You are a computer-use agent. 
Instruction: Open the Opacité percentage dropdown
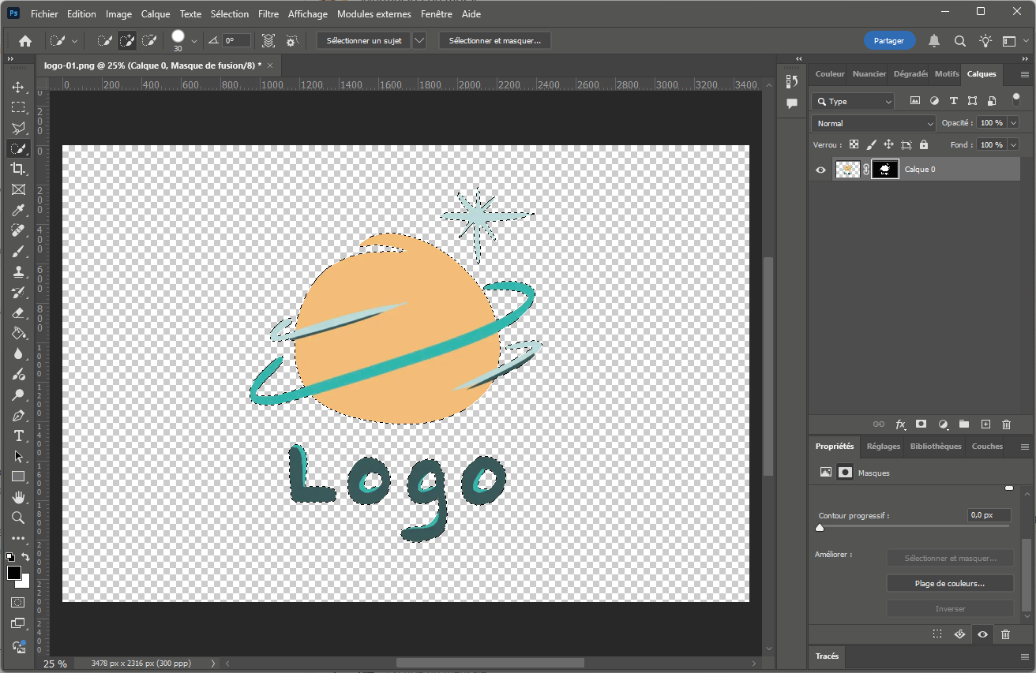coord(1013,123)
